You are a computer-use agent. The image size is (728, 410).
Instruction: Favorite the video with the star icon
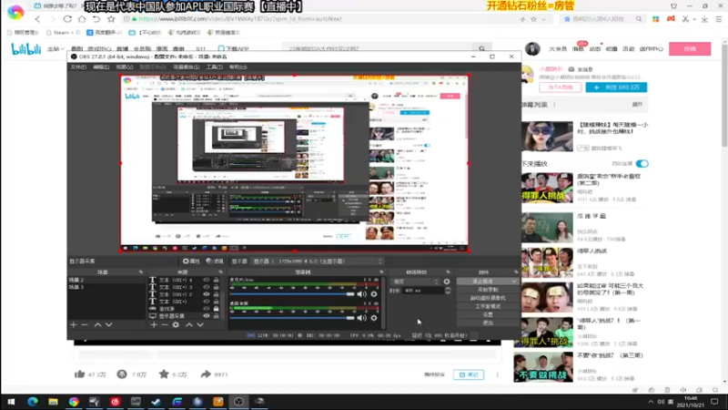(x=164, y=374)
